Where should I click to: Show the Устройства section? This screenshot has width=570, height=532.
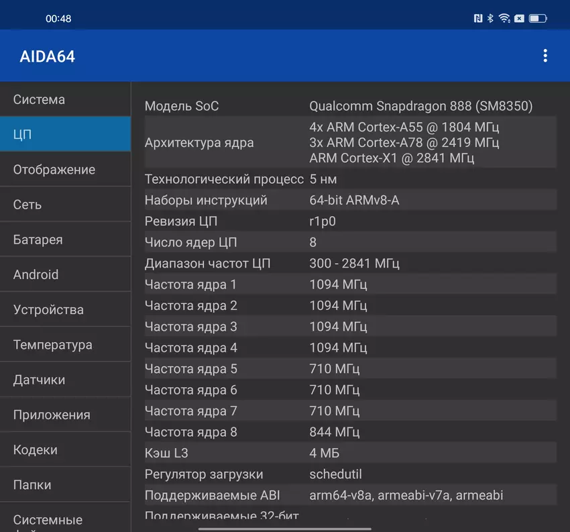pyautogui.click(x=65, y=310)
